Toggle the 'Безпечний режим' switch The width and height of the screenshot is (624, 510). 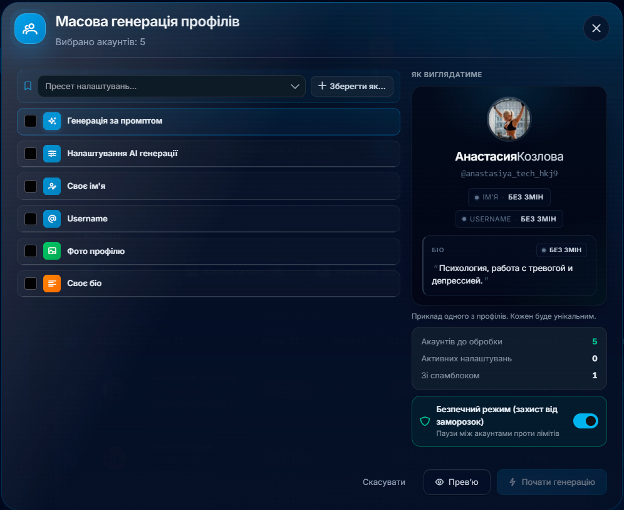pyautogui.click(x=585, y=421)
